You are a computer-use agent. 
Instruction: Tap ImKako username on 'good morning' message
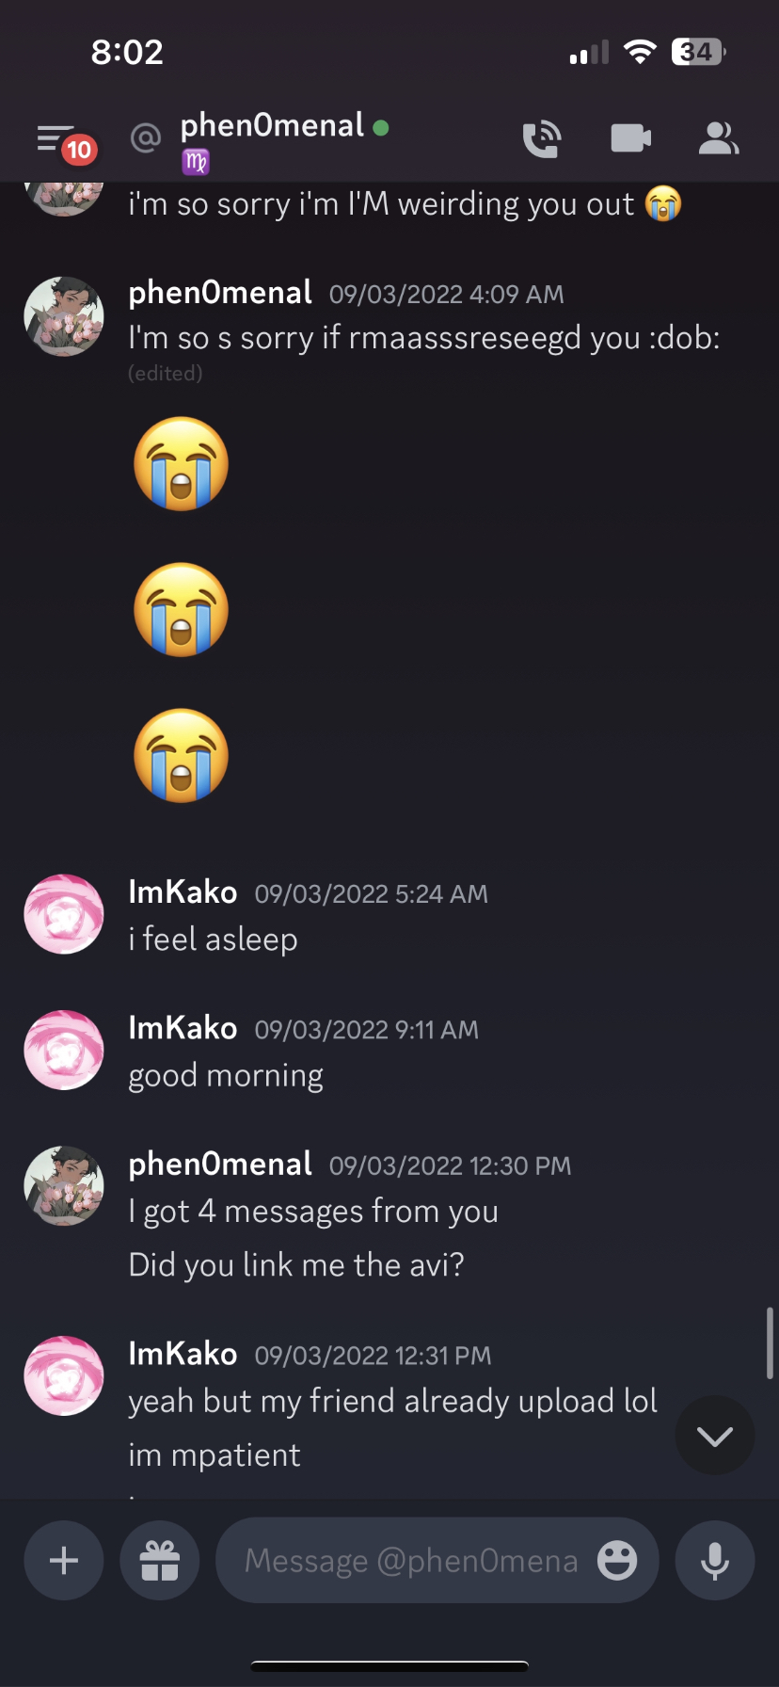183,1028
